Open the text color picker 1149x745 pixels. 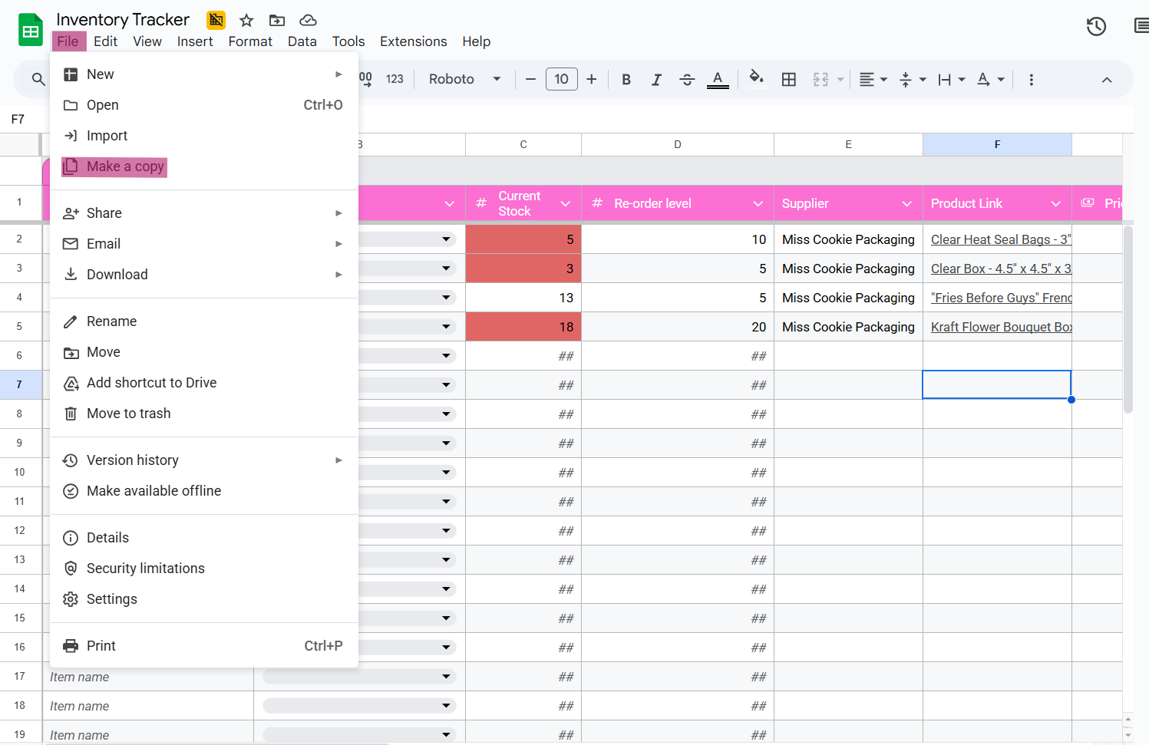(718, 80)
